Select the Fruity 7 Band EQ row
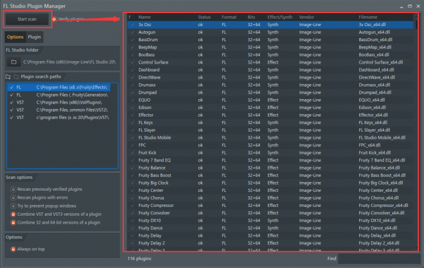 [271, 160]
